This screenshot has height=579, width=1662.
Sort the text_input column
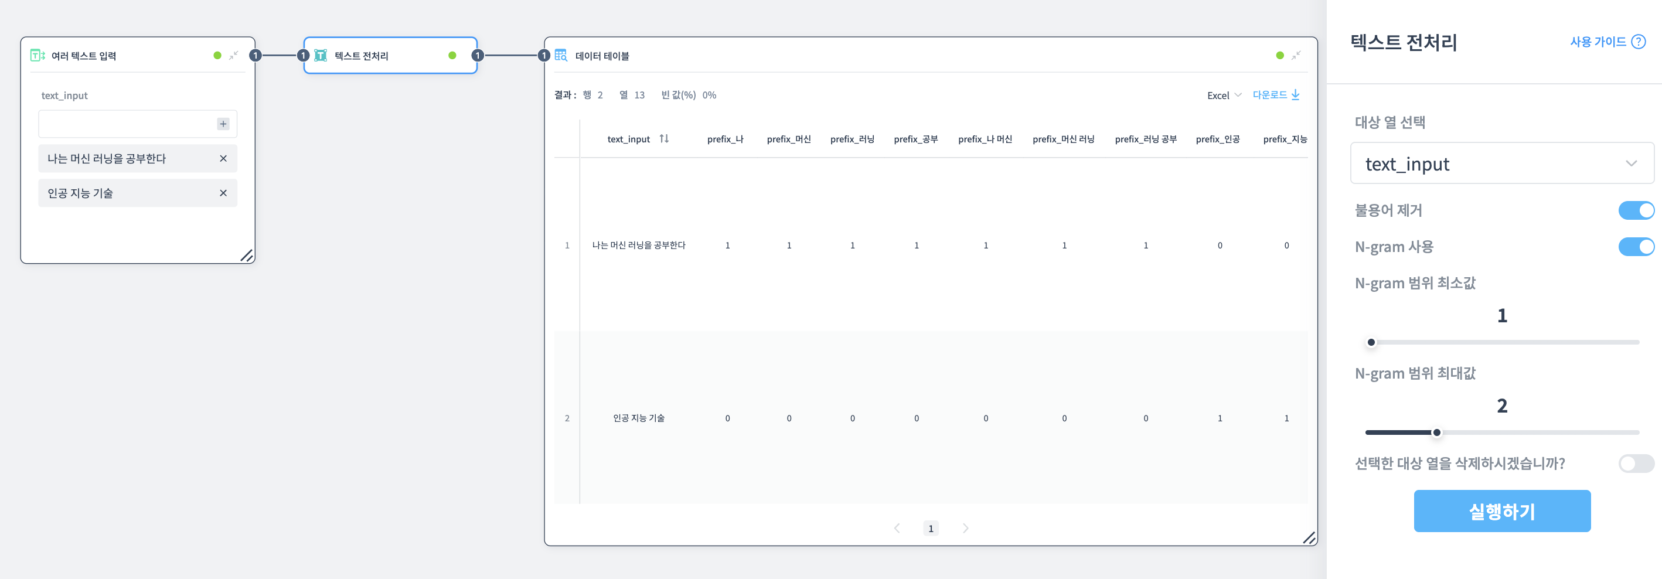[x=664, y=139]
